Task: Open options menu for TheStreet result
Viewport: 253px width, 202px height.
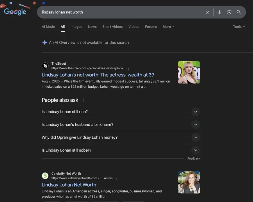Action: [129, 68]
